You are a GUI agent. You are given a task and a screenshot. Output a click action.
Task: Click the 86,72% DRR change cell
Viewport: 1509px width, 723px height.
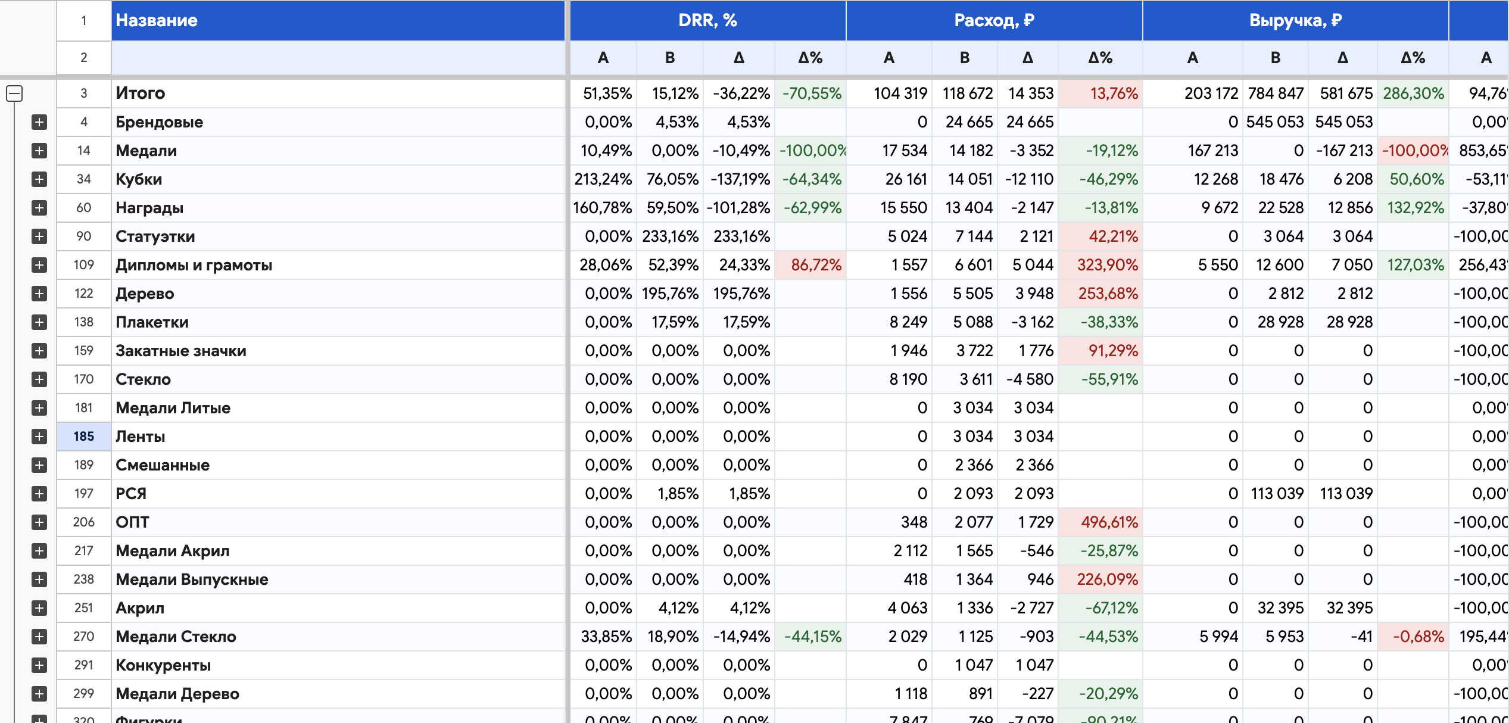coord(810,265)
